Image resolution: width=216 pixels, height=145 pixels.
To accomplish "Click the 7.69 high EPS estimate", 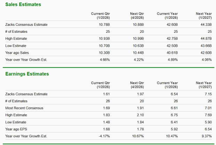I will click(208, 115).
